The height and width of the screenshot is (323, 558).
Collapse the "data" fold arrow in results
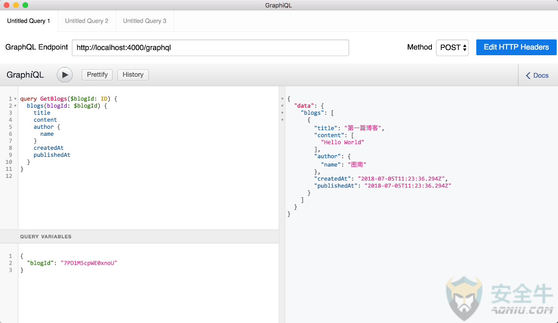click(x=282, y=106)
